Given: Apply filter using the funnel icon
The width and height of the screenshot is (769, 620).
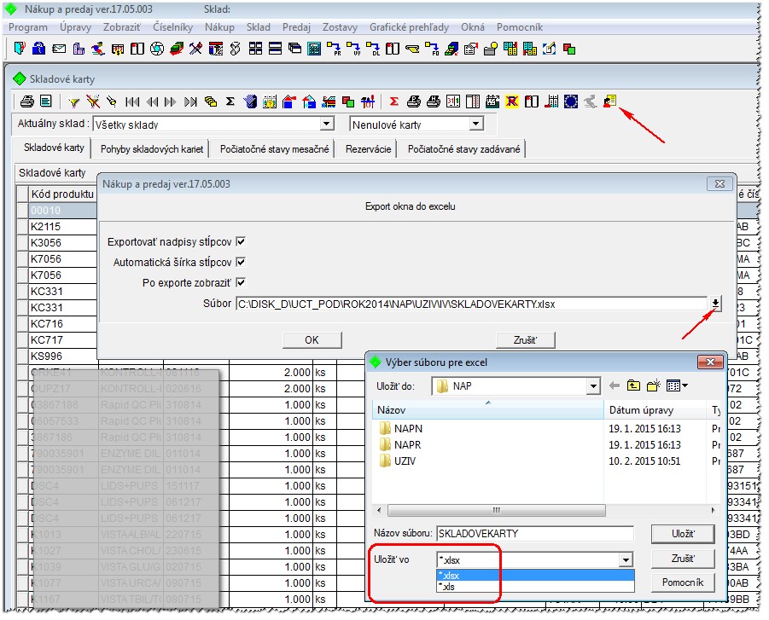Looking at the screenshot, I should 74,102.
